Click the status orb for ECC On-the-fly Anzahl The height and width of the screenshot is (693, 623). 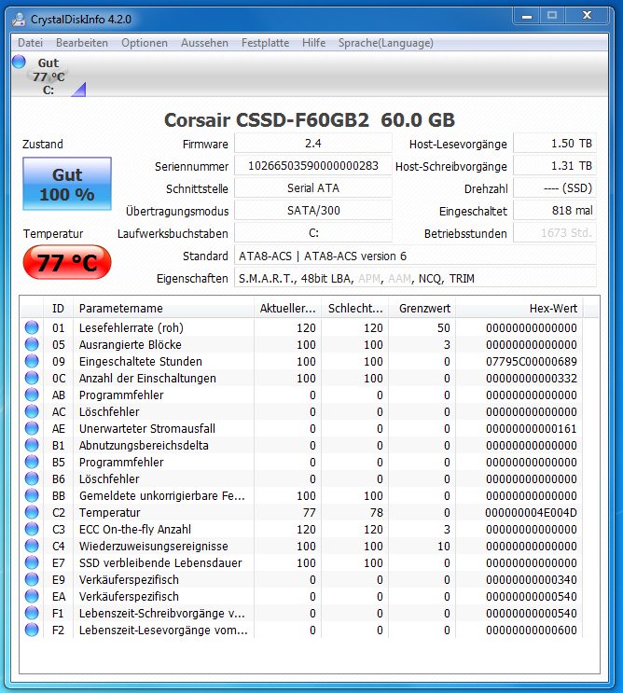[x=32, y=529]
